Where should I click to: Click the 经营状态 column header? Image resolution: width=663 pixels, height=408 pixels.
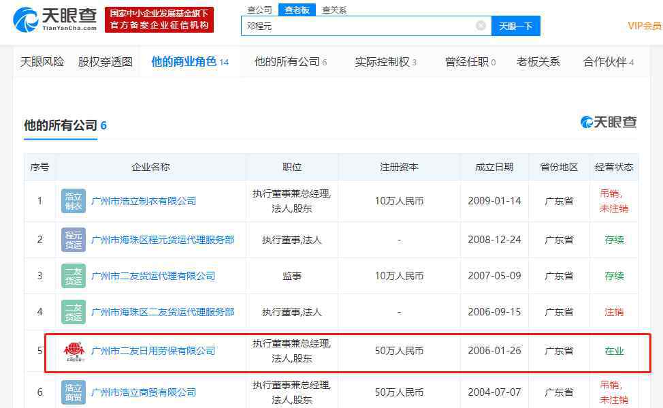[x=614, y=167]
